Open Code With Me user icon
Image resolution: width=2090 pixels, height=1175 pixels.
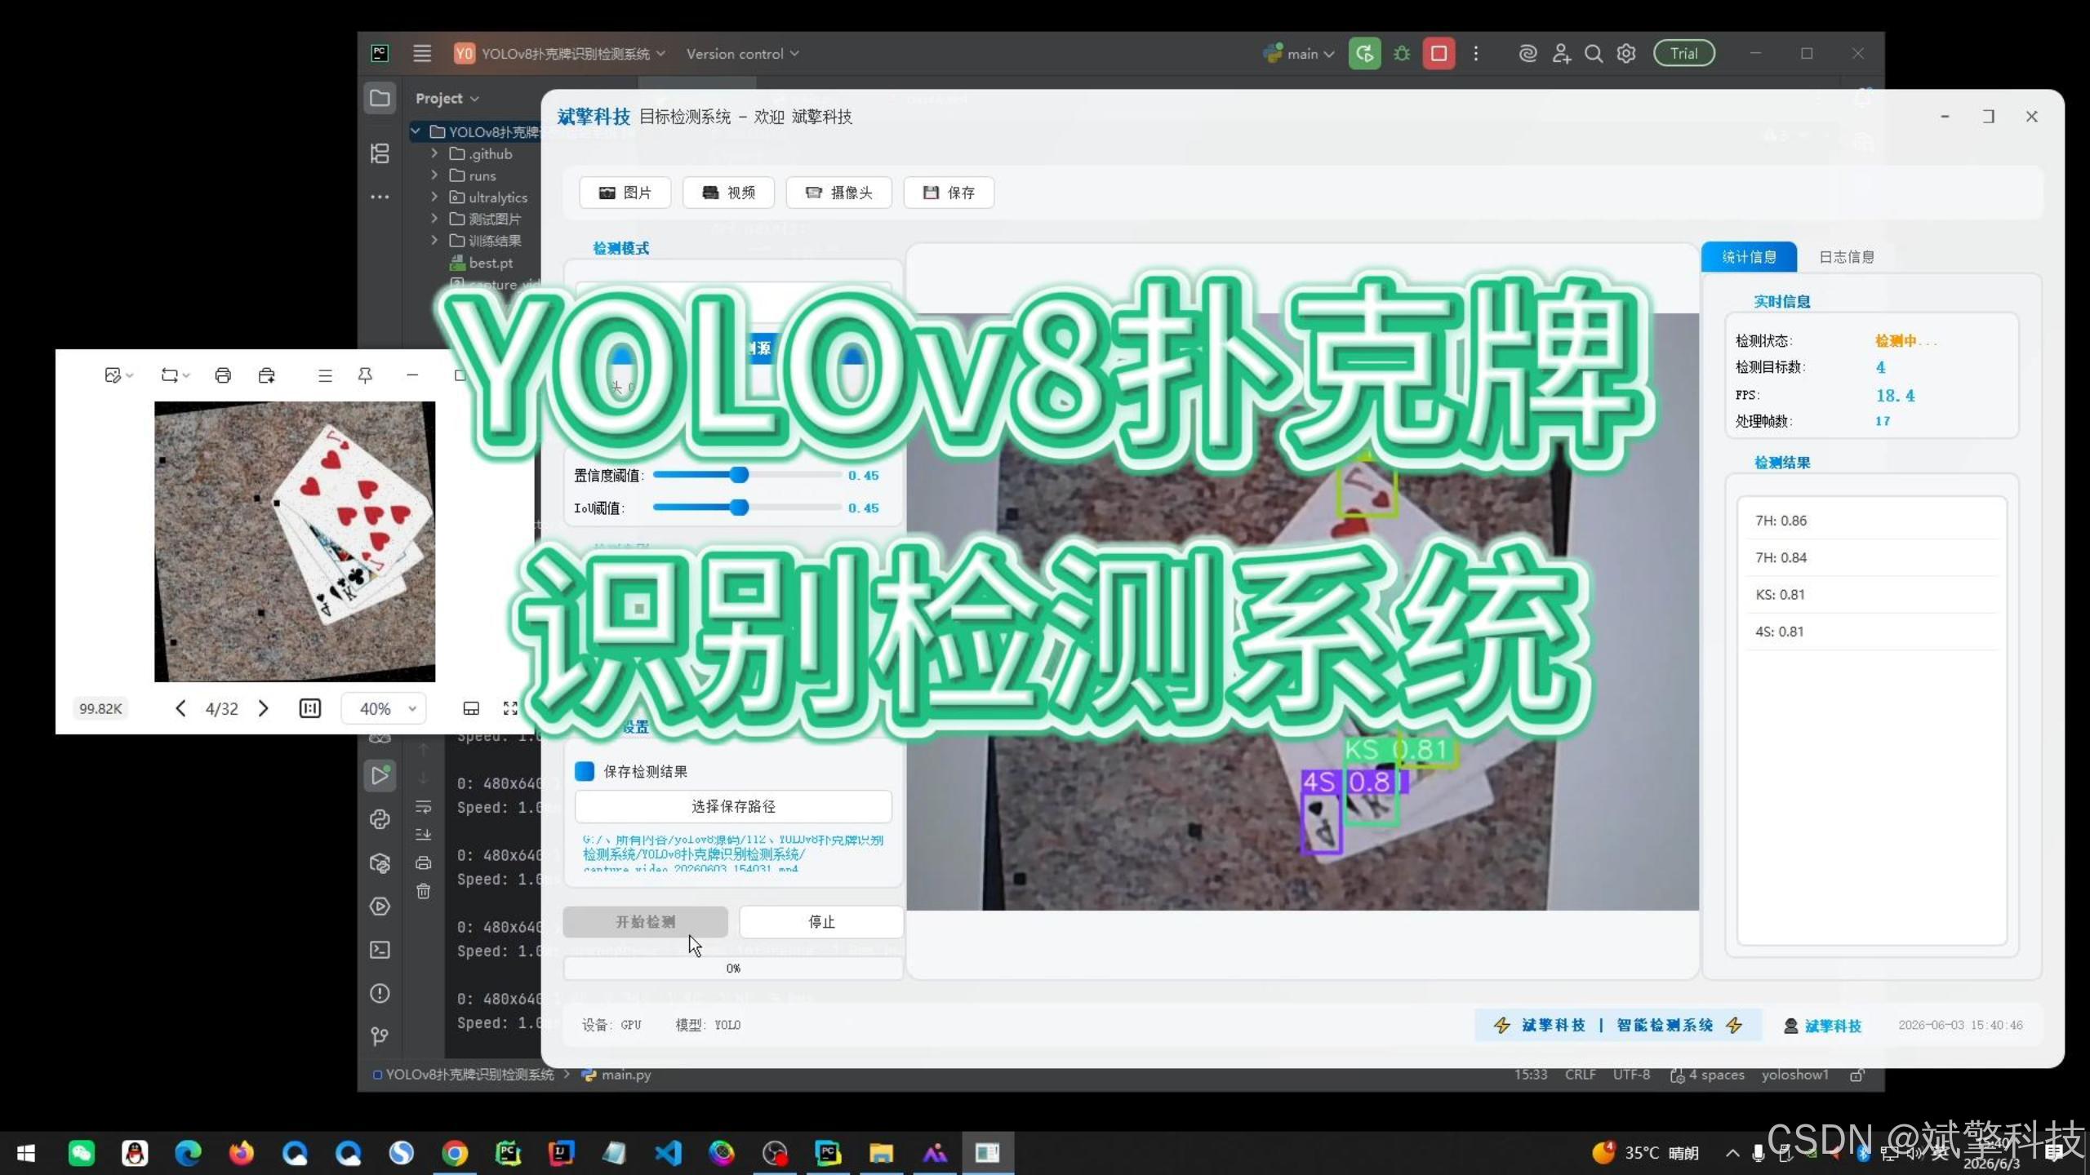[x=1561, y=54]
